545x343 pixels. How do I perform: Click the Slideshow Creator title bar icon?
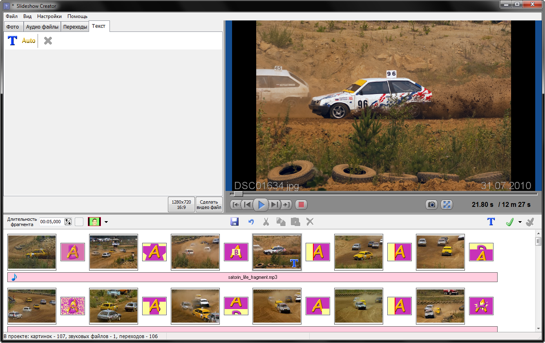click(6, 6)
